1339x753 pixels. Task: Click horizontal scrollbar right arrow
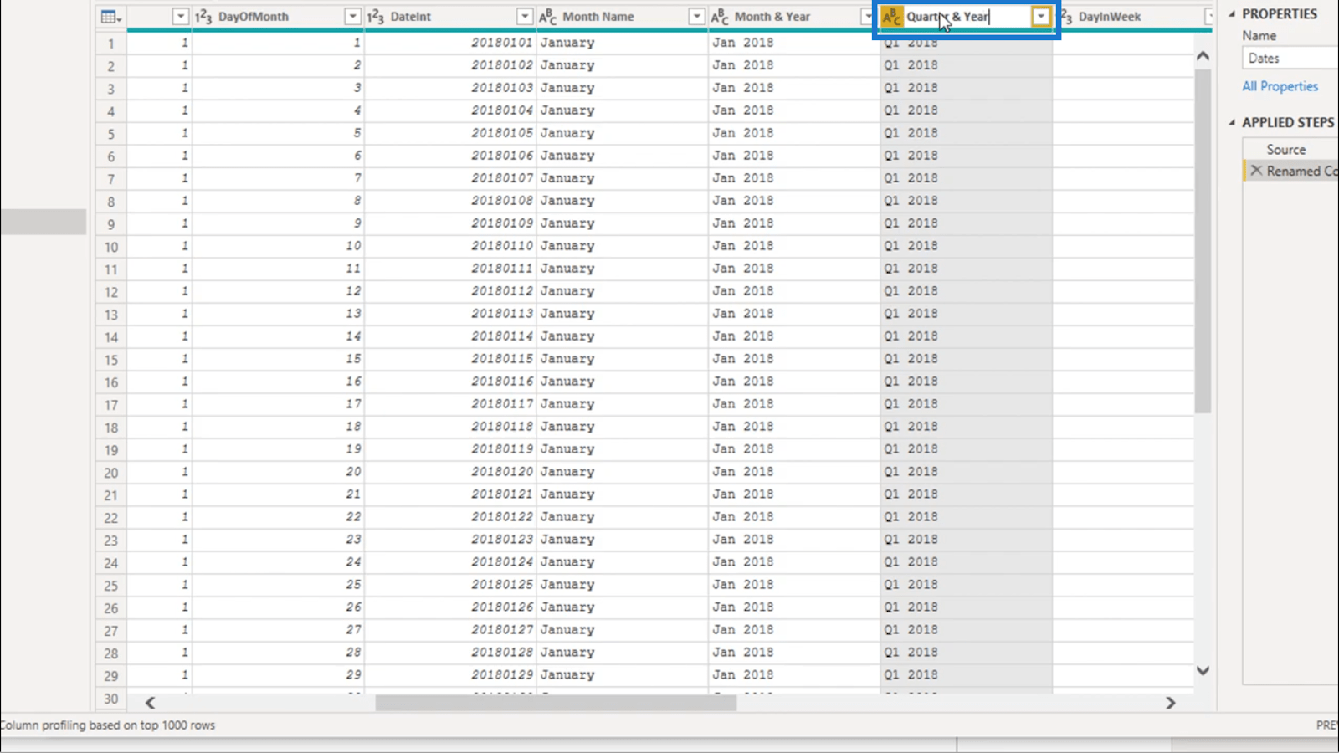coord(1170,703)
